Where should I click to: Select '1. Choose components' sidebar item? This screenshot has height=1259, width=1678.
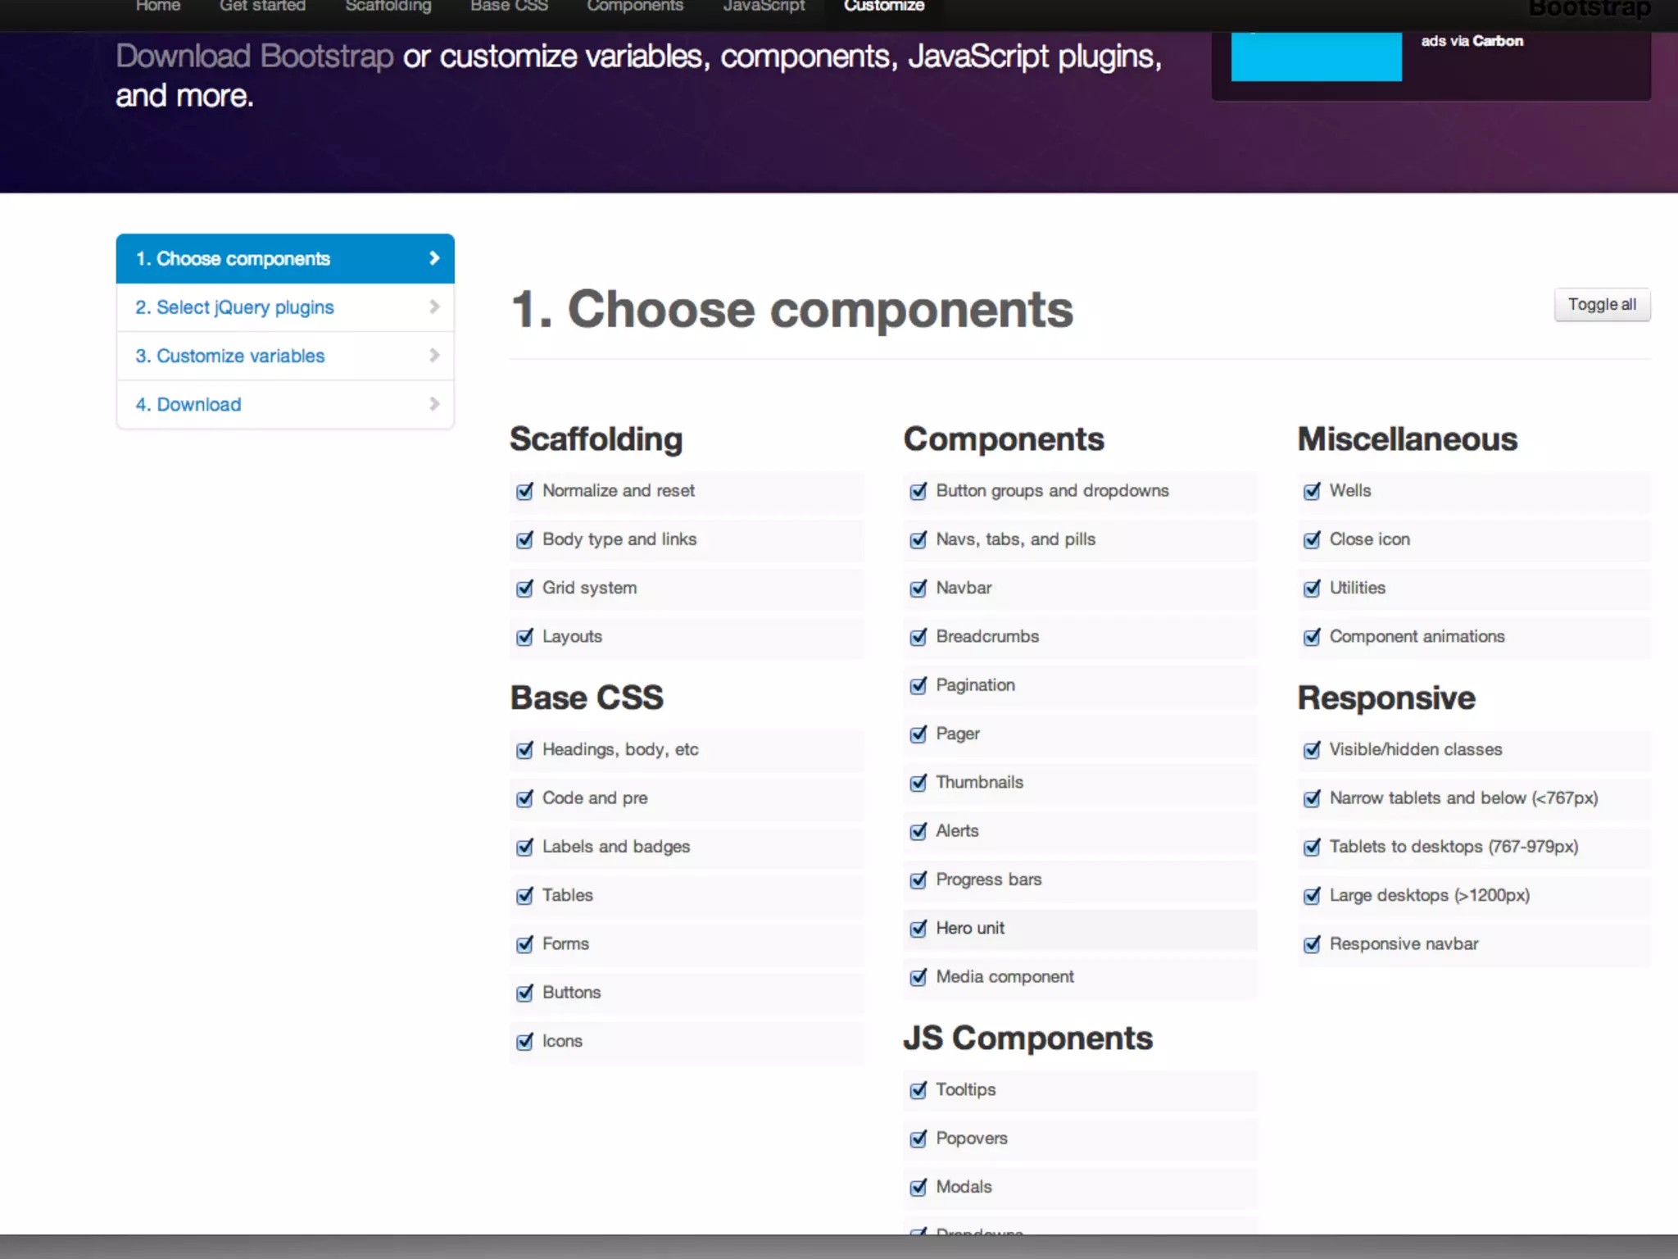click(x=285, y=259)
